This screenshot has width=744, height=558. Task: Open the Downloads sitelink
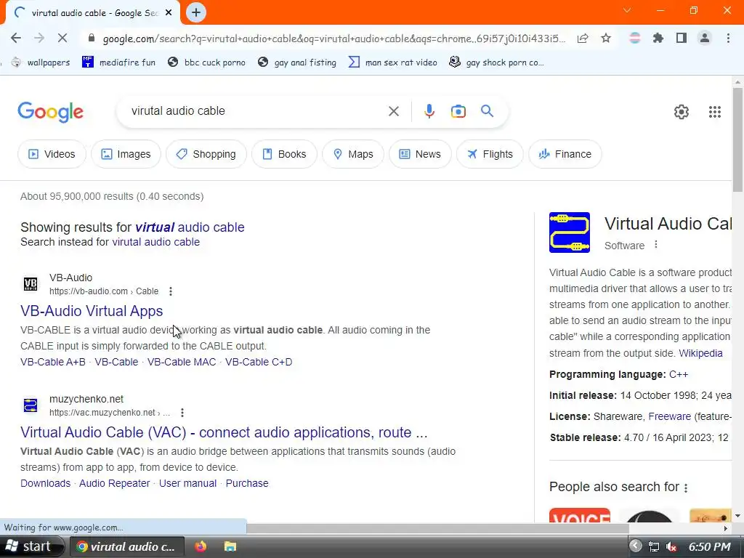click(45, 483)
